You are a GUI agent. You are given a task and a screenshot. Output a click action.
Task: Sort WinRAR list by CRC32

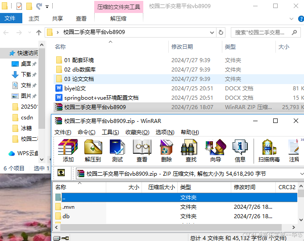tap(287, 187)
